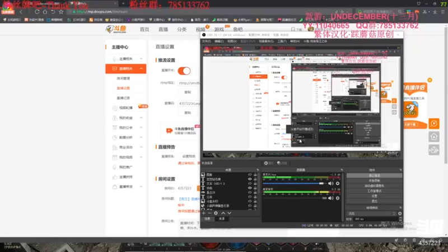Viewport: 448px width, 252px height.
Task: Toggle the lock on the 图像 source
Action: coord(255,175)
